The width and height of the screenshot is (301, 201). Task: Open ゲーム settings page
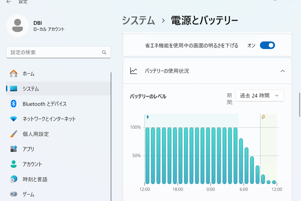[58, 194]
